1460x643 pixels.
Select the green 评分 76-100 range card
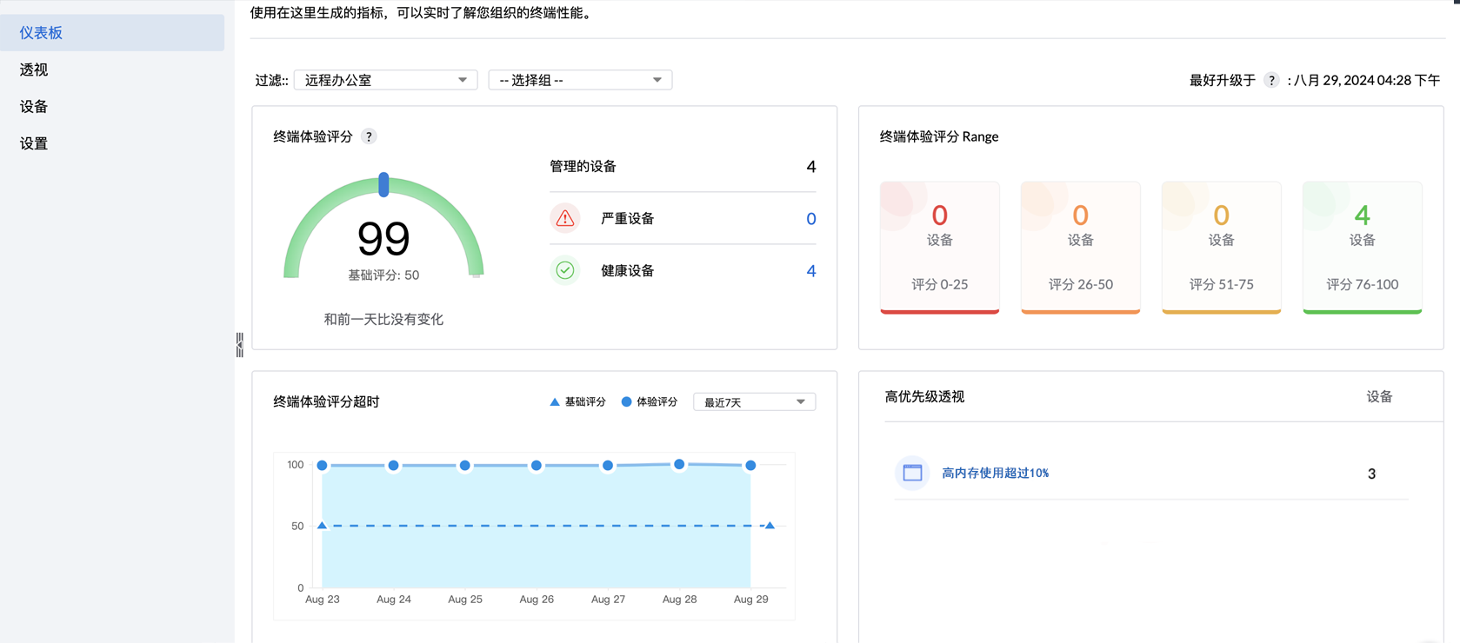pyautogui.click(x=1362, y=247)
